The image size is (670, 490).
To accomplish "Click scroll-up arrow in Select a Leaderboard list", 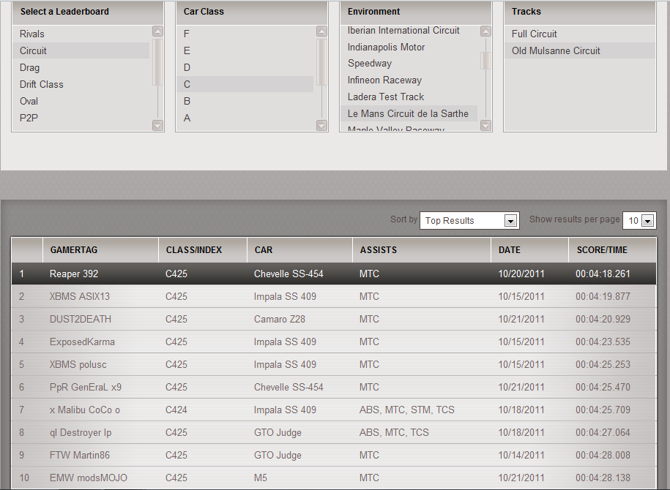I will tap(157, 31).
